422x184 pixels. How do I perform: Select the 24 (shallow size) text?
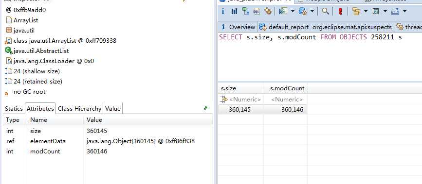[x=37, y=71]
